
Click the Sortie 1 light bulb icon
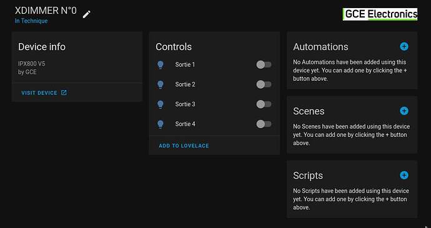pyautogui.click(x=161, y=65)
